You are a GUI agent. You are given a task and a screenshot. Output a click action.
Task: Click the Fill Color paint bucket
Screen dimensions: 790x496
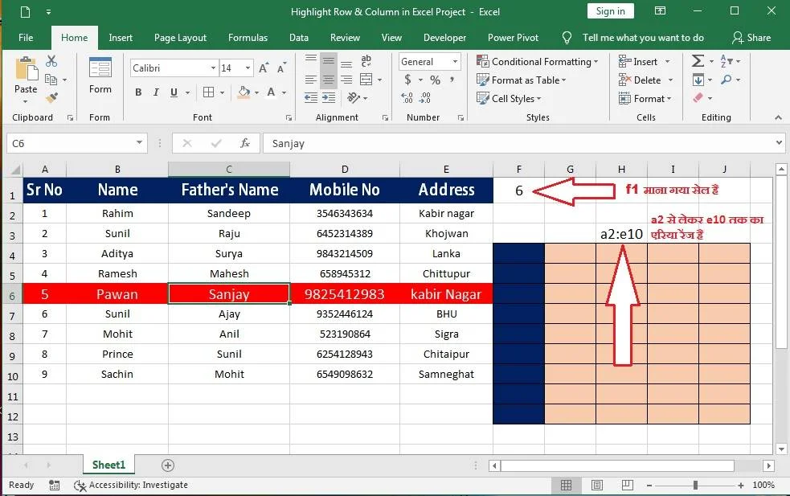pyautogui.click(x=244, y=92)
